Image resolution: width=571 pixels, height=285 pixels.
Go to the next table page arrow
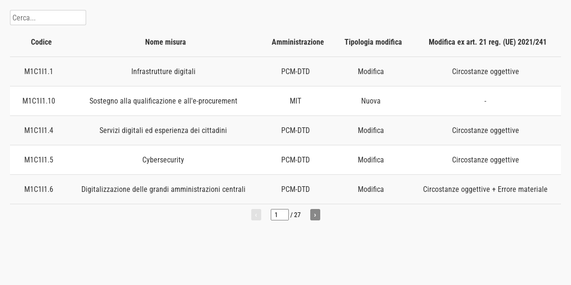point(315,215)
